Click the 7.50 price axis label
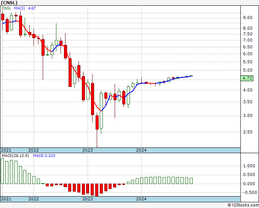This screenshot has width=259, height=208. point(248,34)
